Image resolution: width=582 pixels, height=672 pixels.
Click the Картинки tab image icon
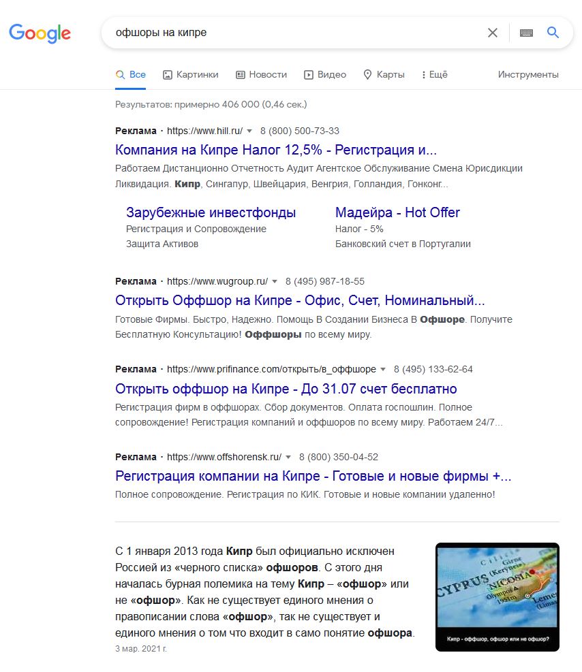point(167,75)
